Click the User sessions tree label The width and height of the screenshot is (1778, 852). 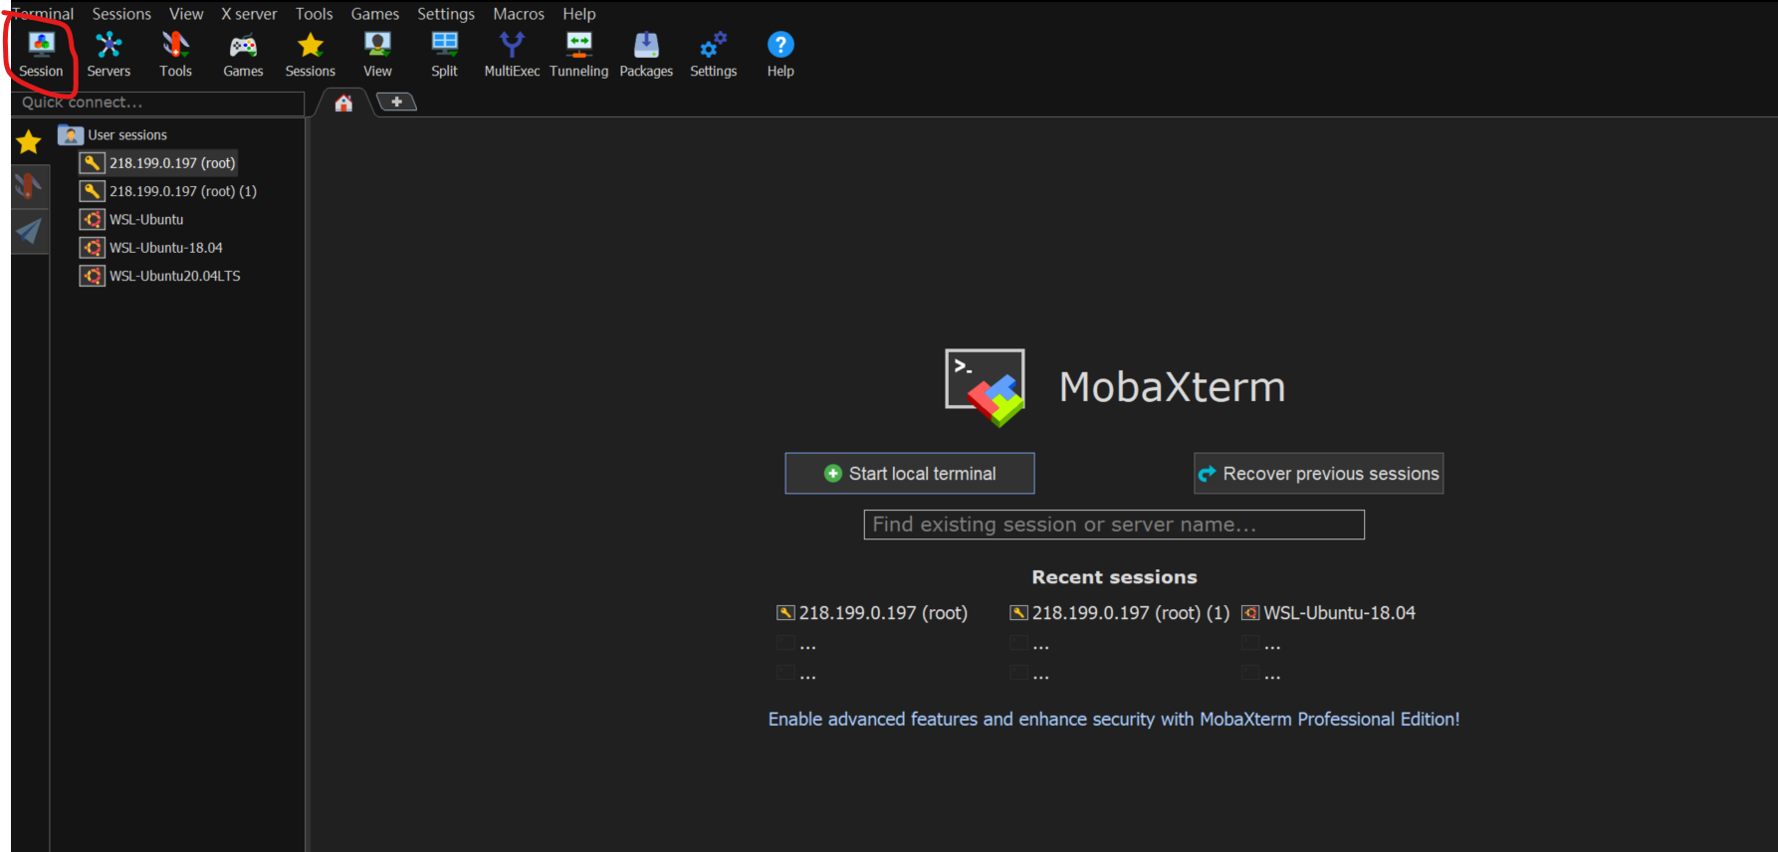(x=127, y=135)
